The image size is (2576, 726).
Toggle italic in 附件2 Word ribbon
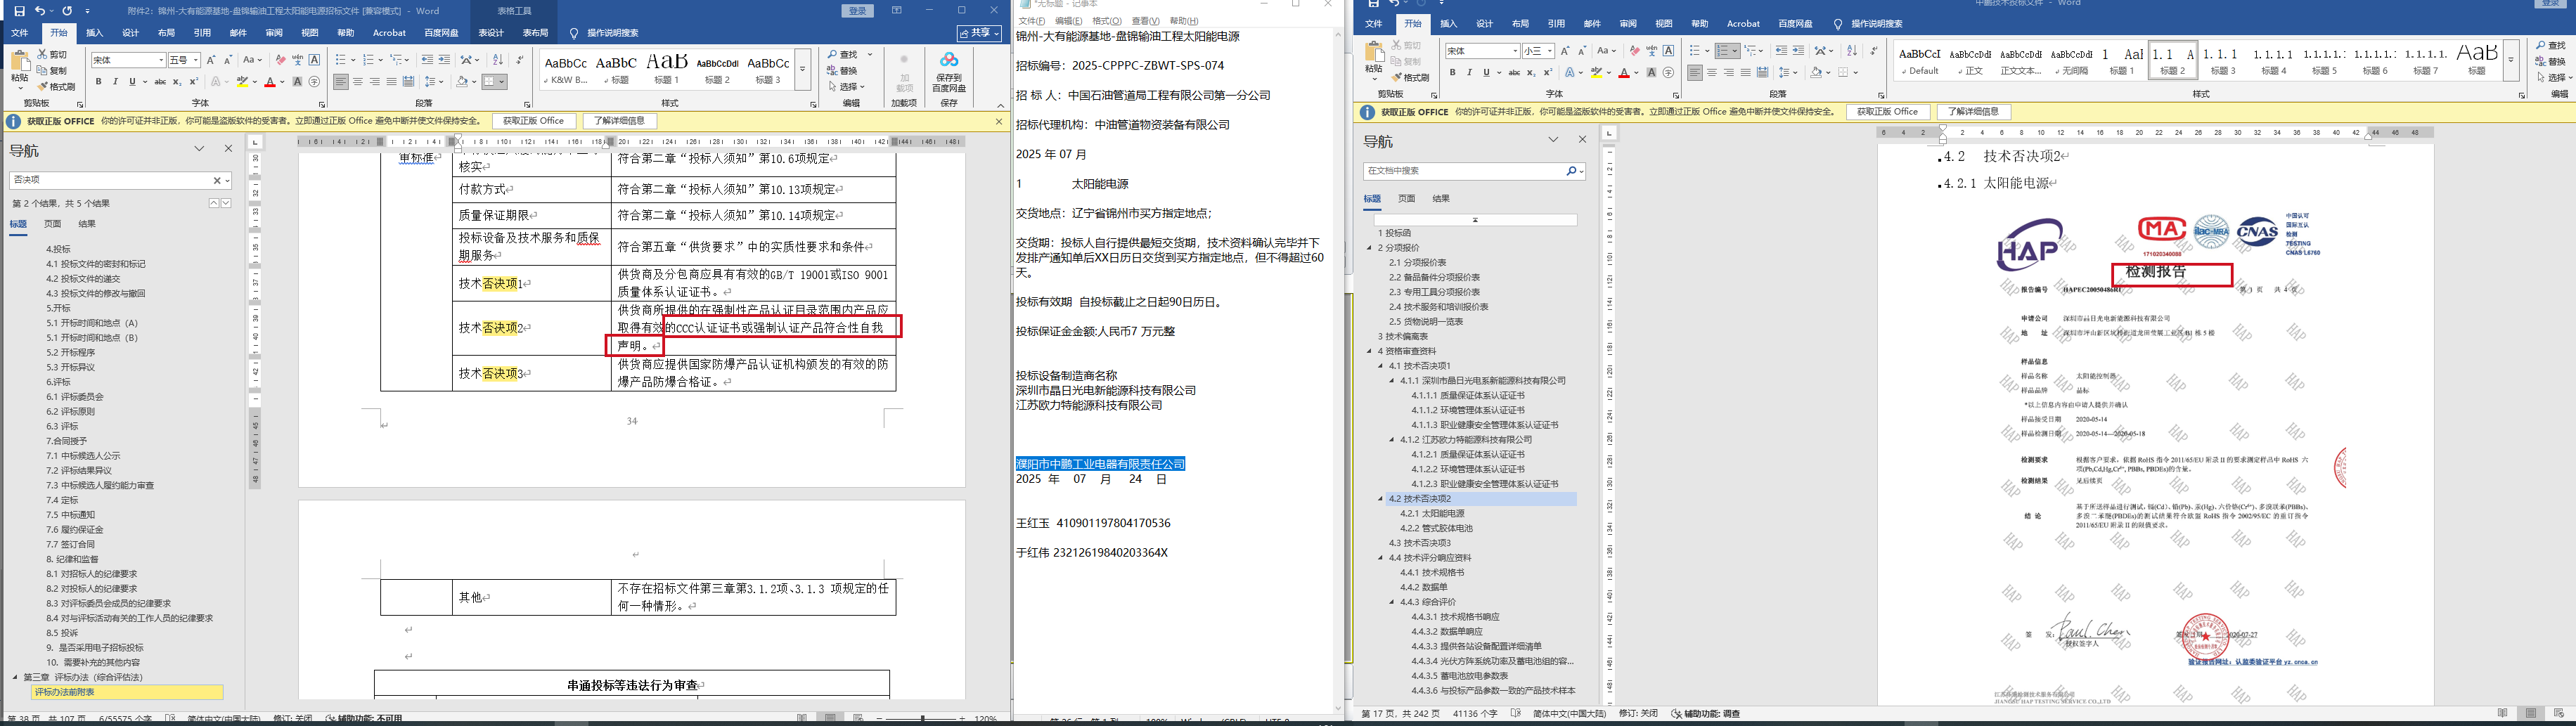tap(115, 82)
